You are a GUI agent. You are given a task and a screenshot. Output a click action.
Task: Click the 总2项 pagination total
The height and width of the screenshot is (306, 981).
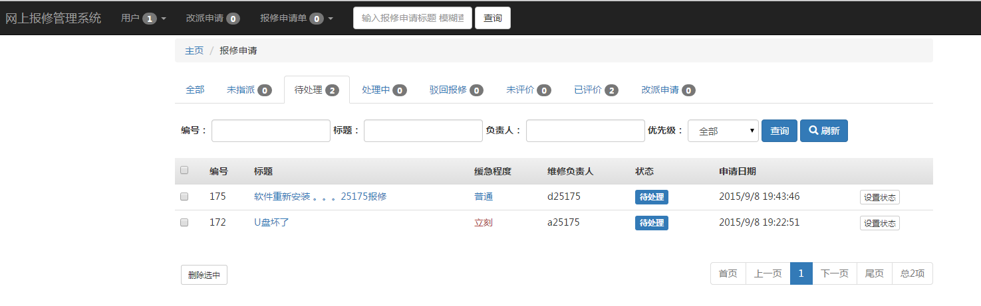(912, 273)
